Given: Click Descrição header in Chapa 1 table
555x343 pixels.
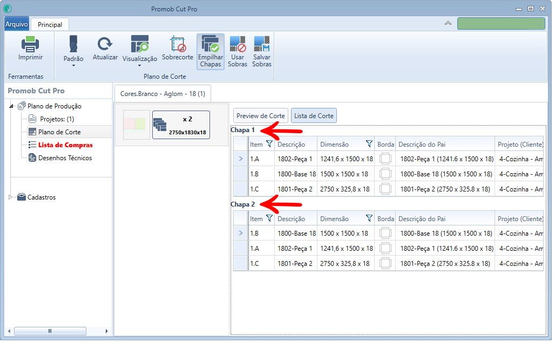Looking at the screenshot, I should point(296,145).
